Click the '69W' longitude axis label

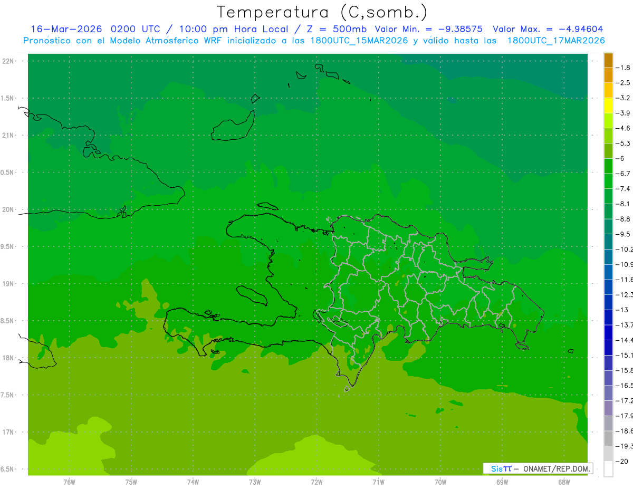502,482
